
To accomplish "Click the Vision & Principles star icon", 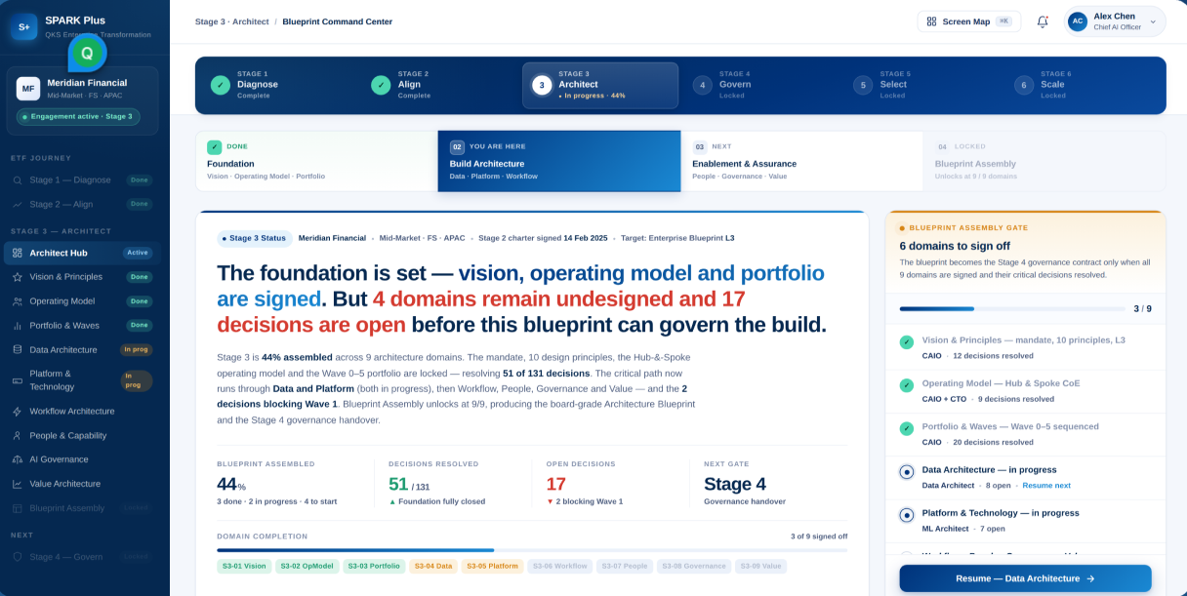I will click(x=18, y=277).
